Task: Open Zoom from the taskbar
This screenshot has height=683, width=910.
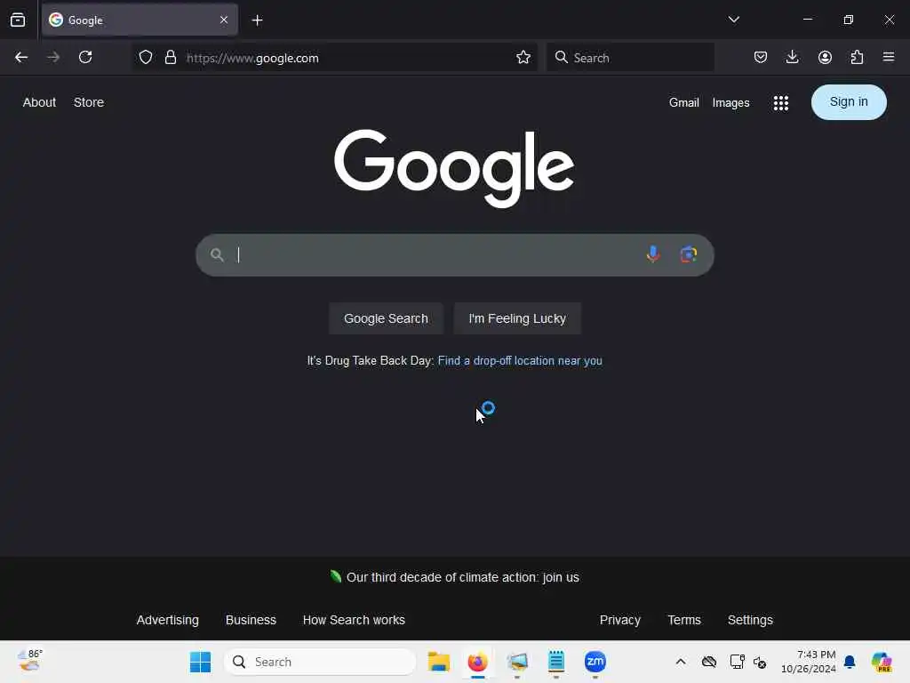Action: (595, 662)
